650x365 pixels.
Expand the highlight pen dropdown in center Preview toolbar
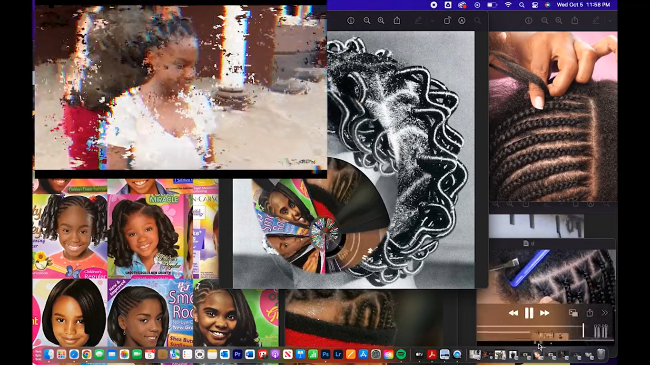432,21
